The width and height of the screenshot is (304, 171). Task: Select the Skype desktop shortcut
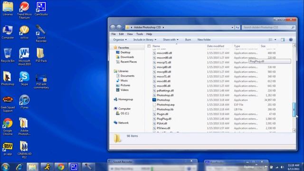(x=24, y=78)
